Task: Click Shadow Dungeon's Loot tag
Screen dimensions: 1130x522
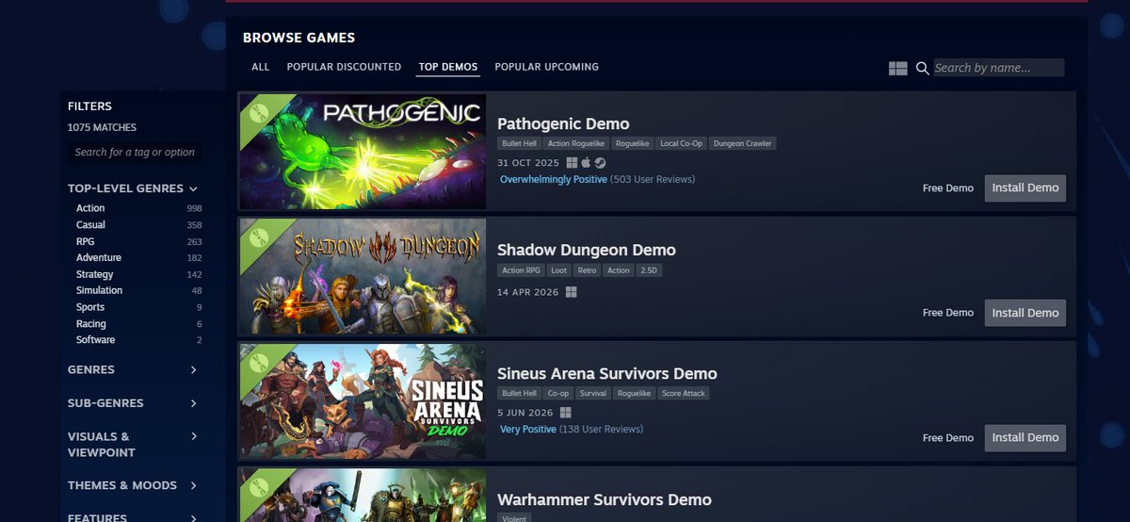Action: [x=559, y=270]
